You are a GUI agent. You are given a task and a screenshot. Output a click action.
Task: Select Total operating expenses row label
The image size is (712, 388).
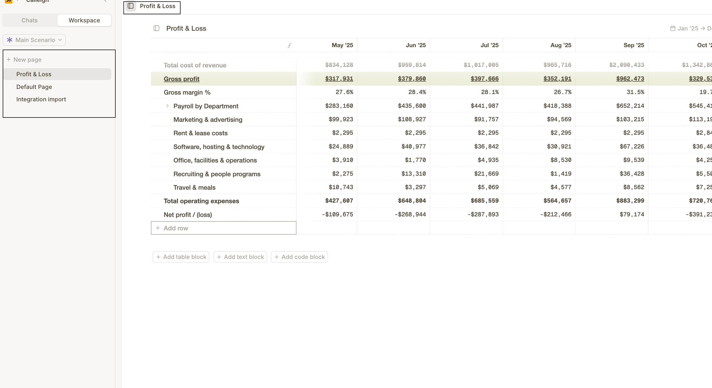pyautogui.click(x=201, y=201)
